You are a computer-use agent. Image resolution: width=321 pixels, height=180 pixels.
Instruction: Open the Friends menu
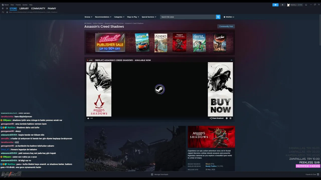click(18, 5)
